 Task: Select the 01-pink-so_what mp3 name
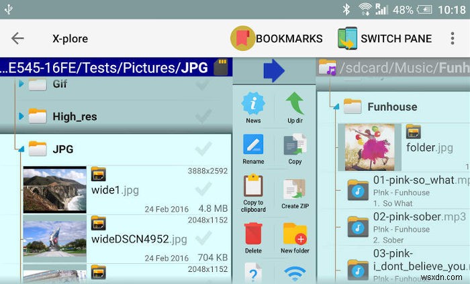(x=422, y=180)
